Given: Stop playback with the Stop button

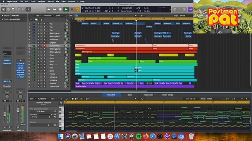Looking at the screenshot, I should pos(60,9).
